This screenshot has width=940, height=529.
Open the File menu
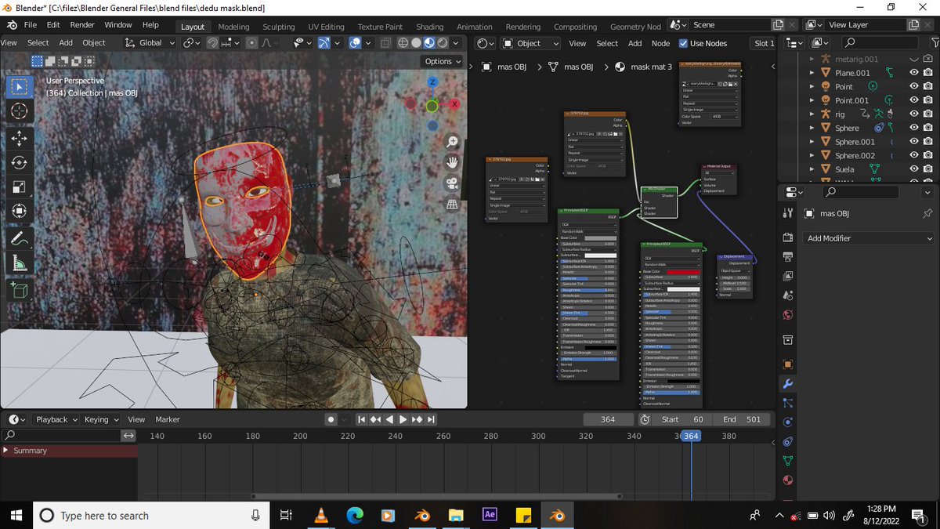tap(30, 25)
